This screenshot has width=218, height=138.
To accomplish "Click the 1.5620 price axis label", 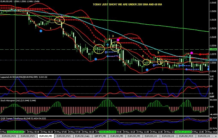I will click(x=213, y=29).
